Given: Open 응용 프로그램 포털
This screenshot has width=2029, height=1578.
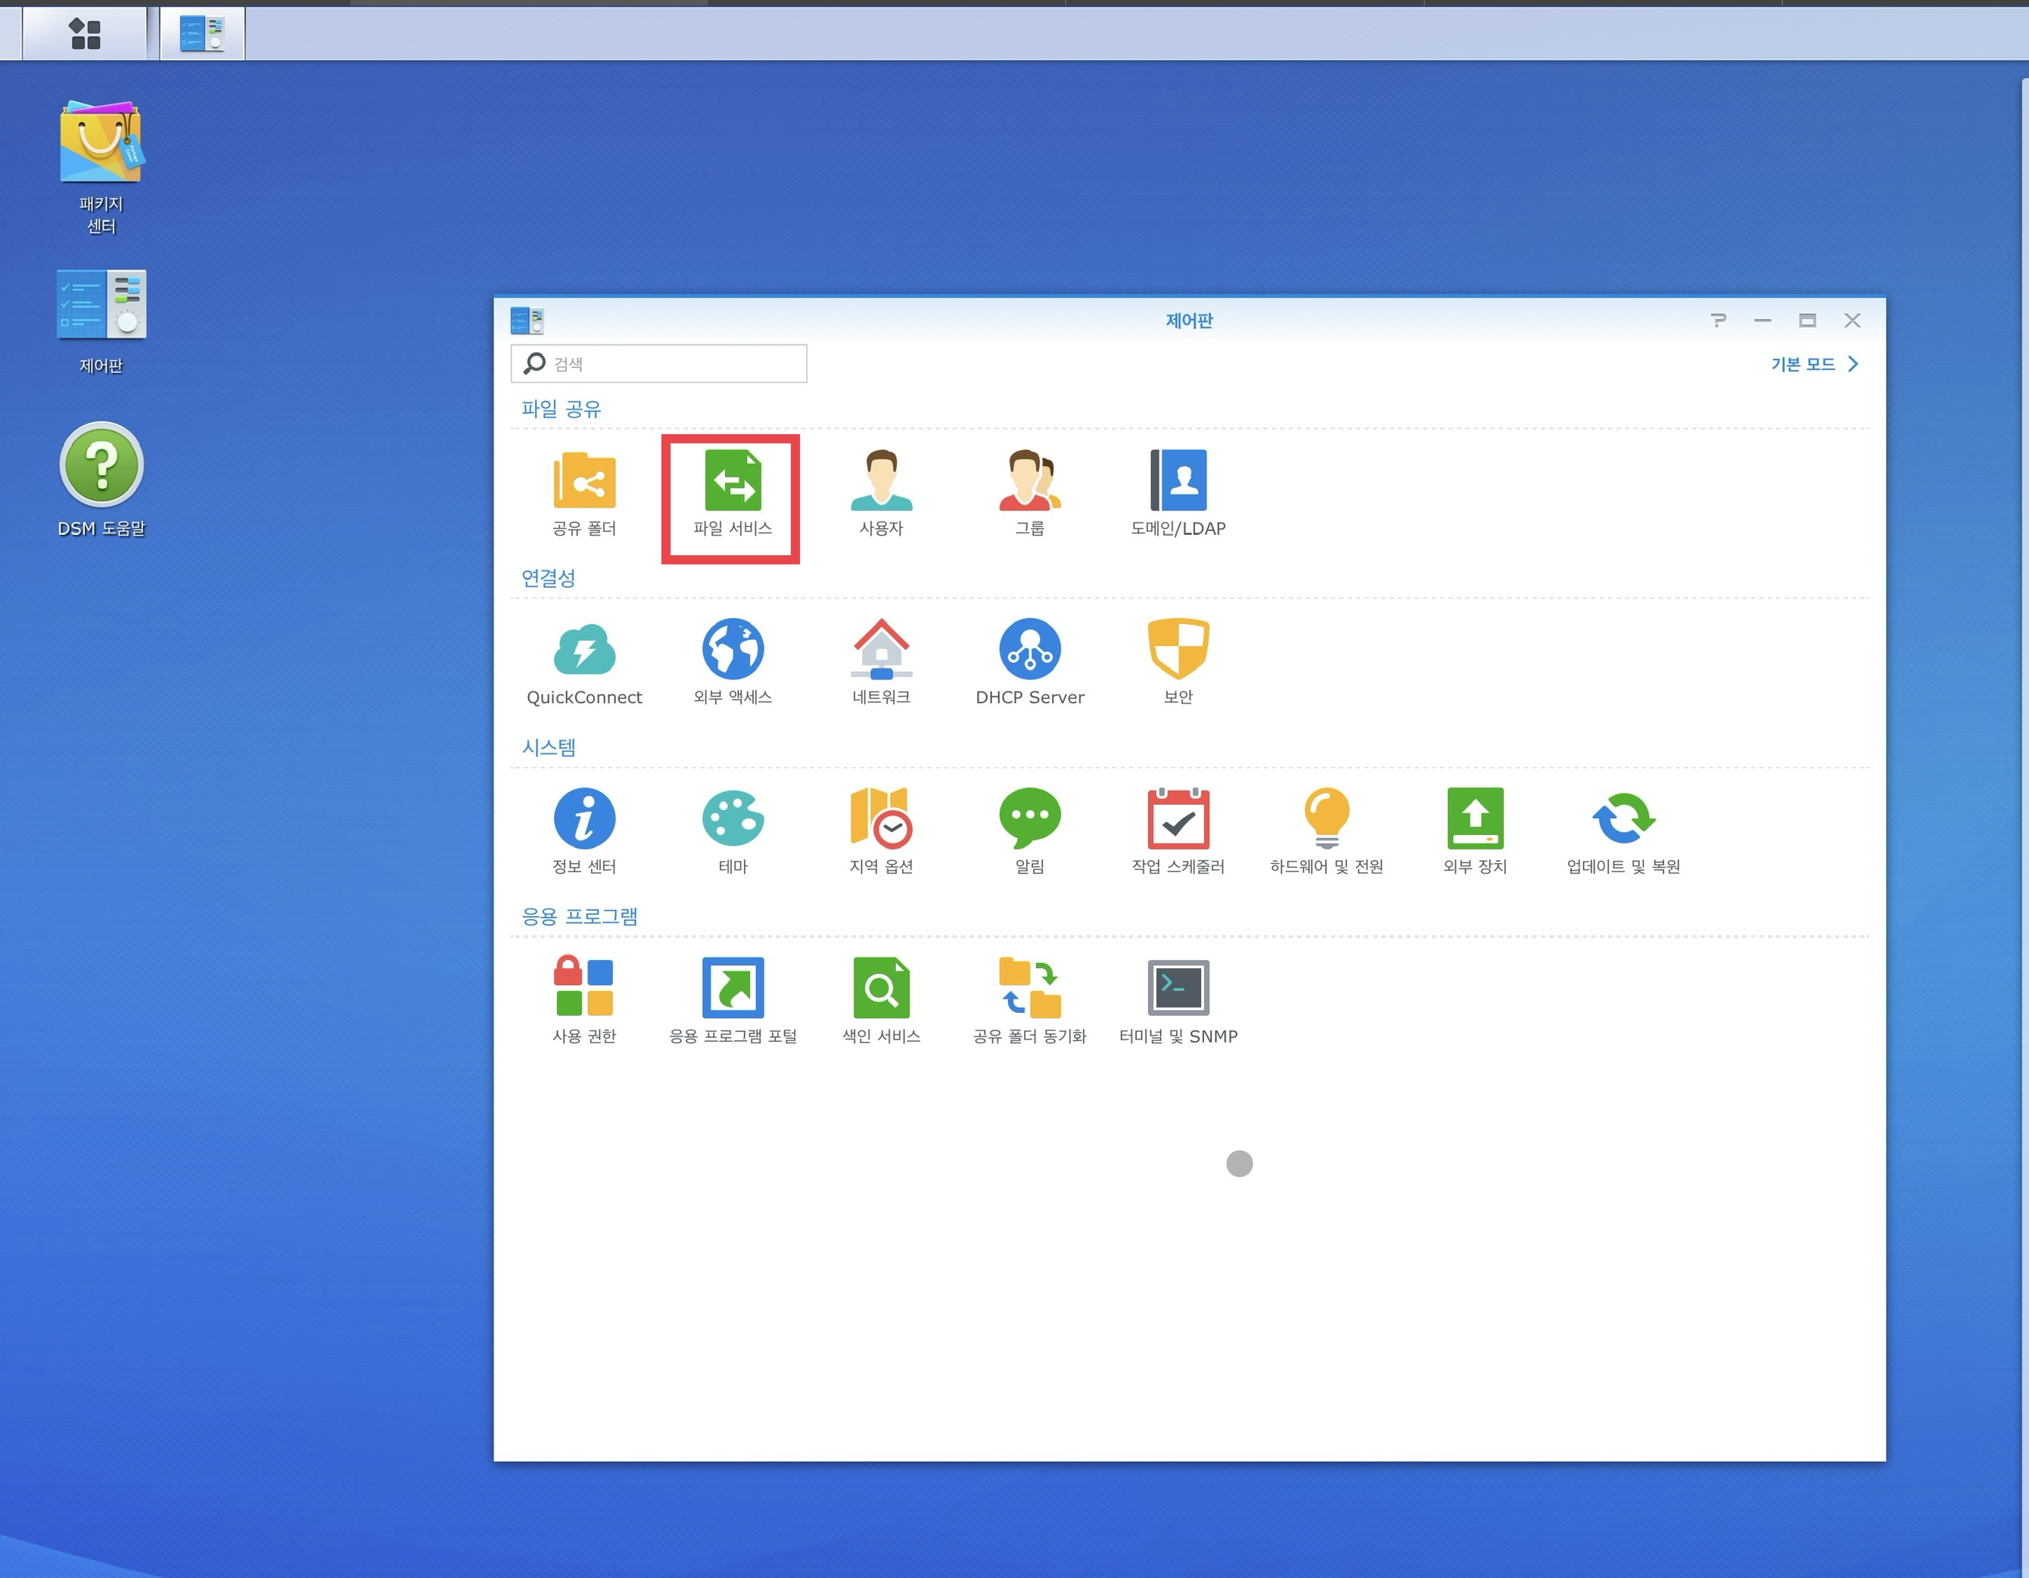Looking at the screenshot, I should 732,1002.
